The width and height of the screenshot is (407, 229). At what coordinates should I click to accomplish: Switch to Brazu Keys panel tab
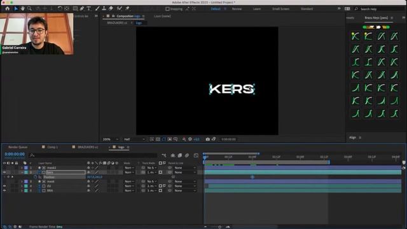tap(376, 18)
